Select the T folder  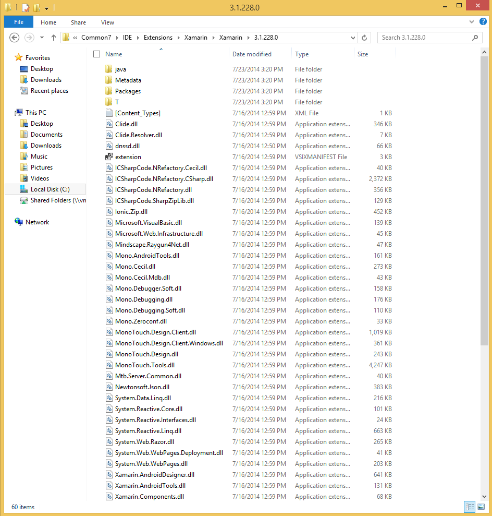[x=117, y=102]
